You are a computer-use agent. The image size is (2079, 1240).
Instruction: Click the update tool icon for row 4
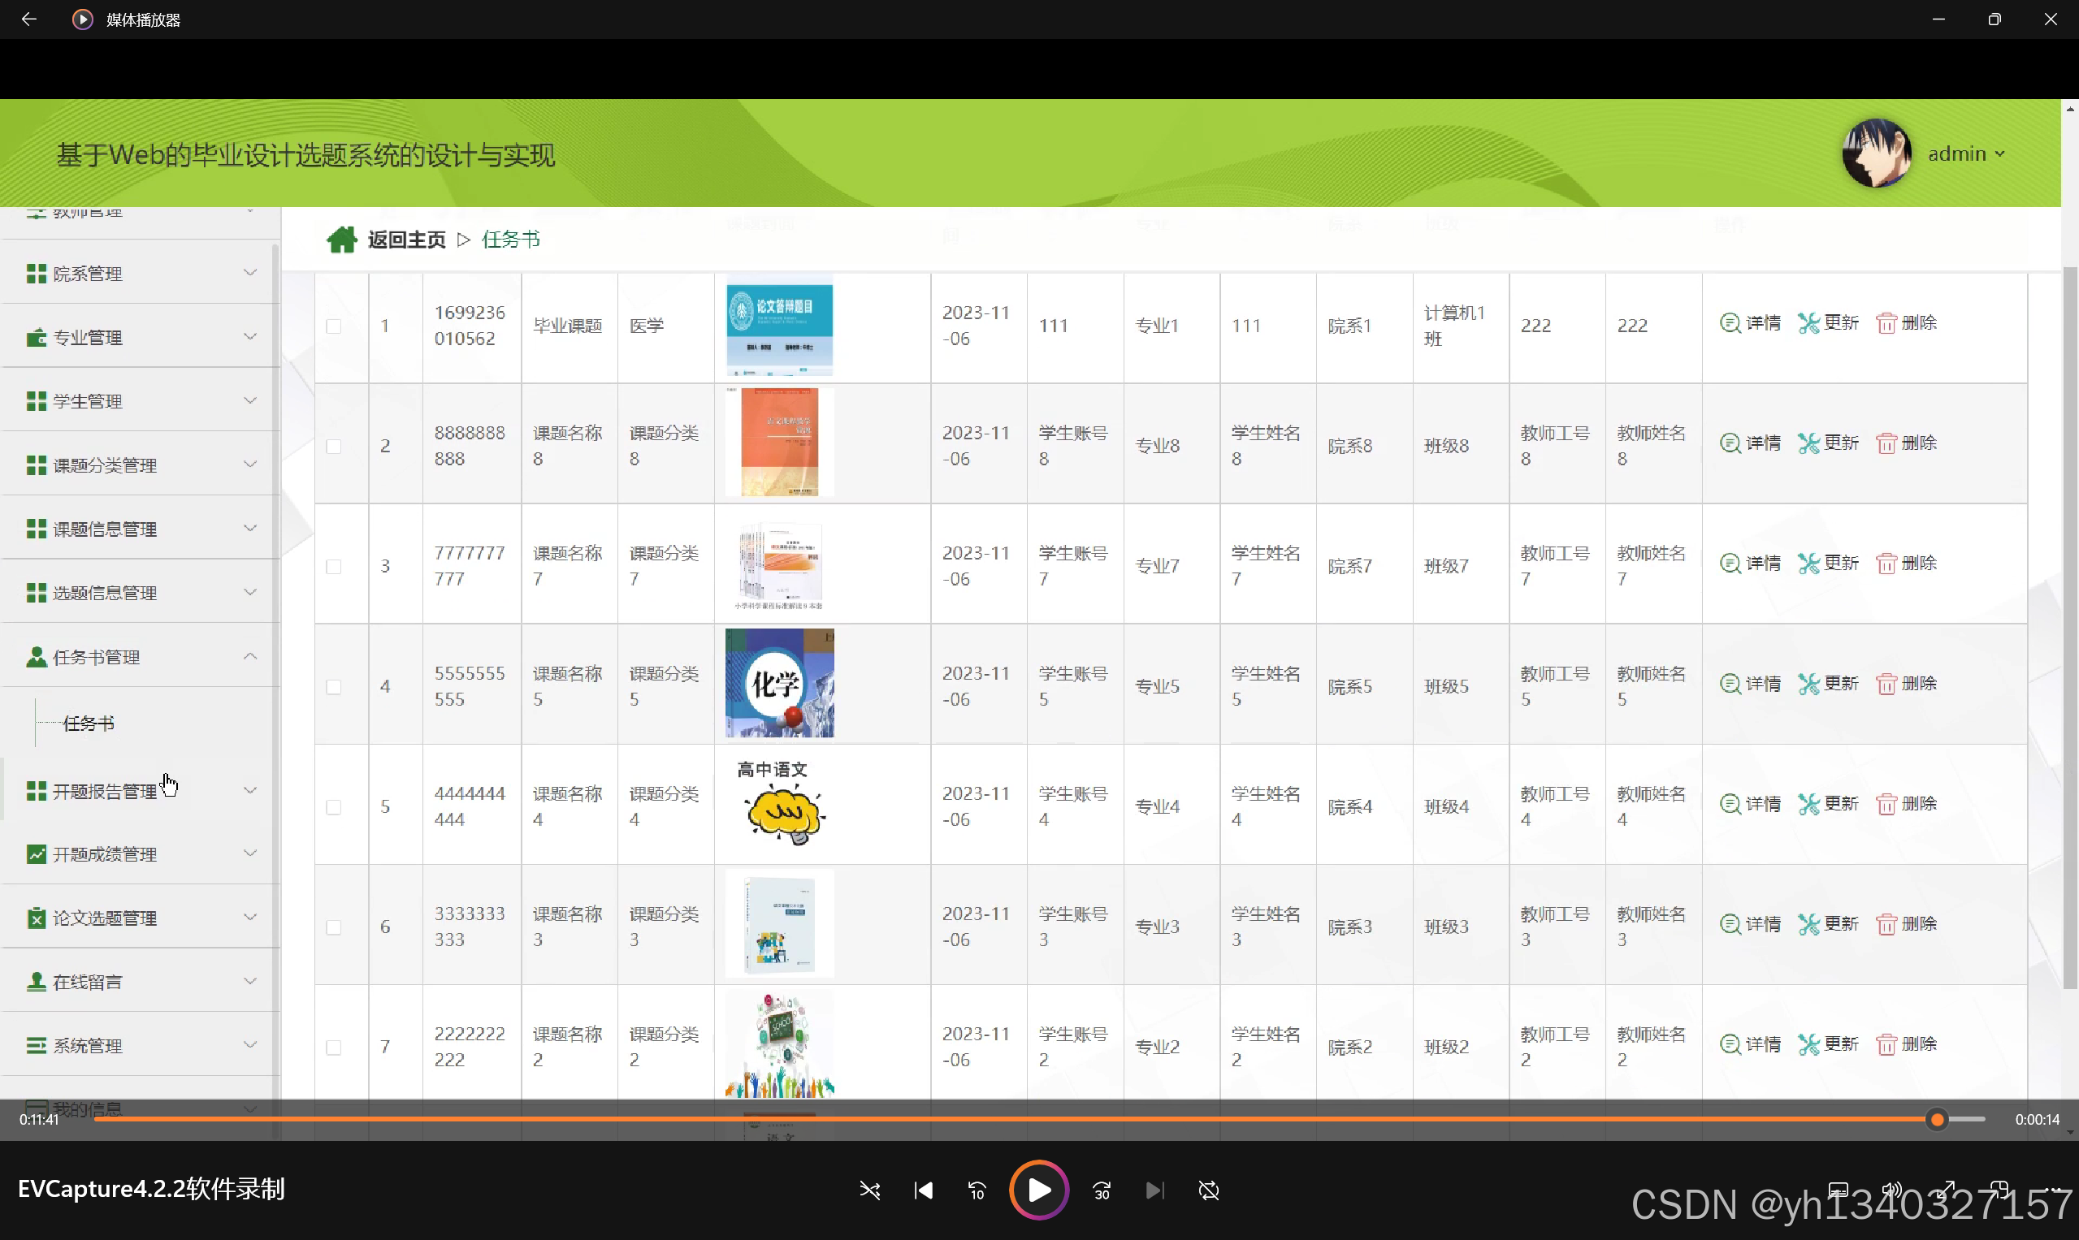(x=1808, y=685)
